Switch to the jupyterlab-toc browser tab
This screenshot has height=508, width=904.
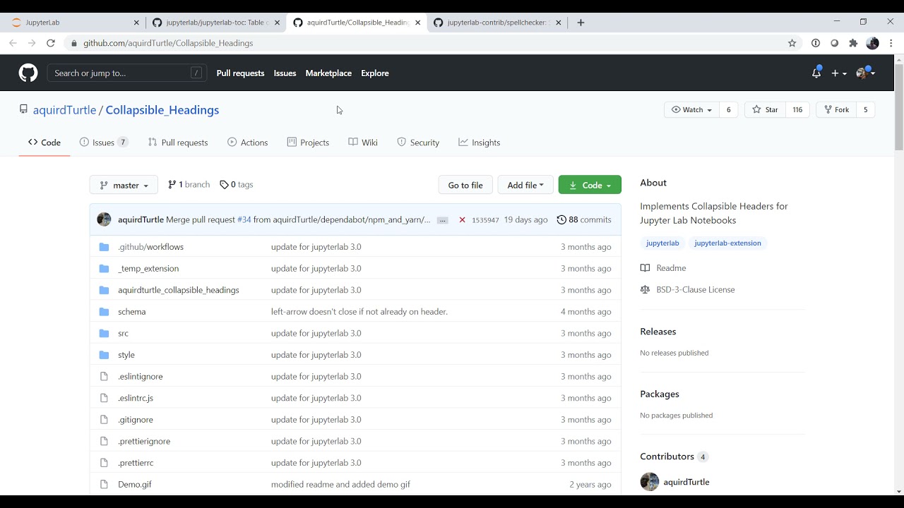215,23
